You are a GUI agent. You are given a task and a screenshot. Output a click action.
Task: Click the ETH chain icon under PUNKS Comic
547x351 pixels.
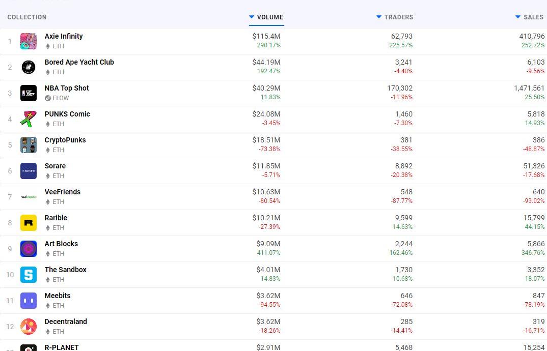coord(48,124)
